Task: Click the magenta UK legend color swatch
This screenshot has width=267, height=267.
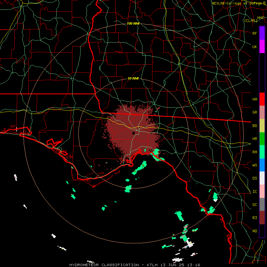Action: (x=262, y=47)
